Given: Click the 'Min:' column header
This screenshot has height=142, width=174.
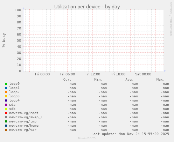Looking at the screenshot, I should pos(98,80).
